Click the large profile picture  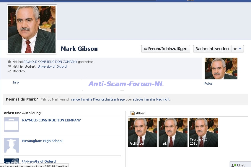(x=32, y=29)
